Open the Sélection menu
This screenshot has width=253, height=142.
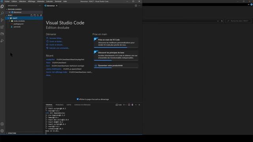click(x=23, y=1)
